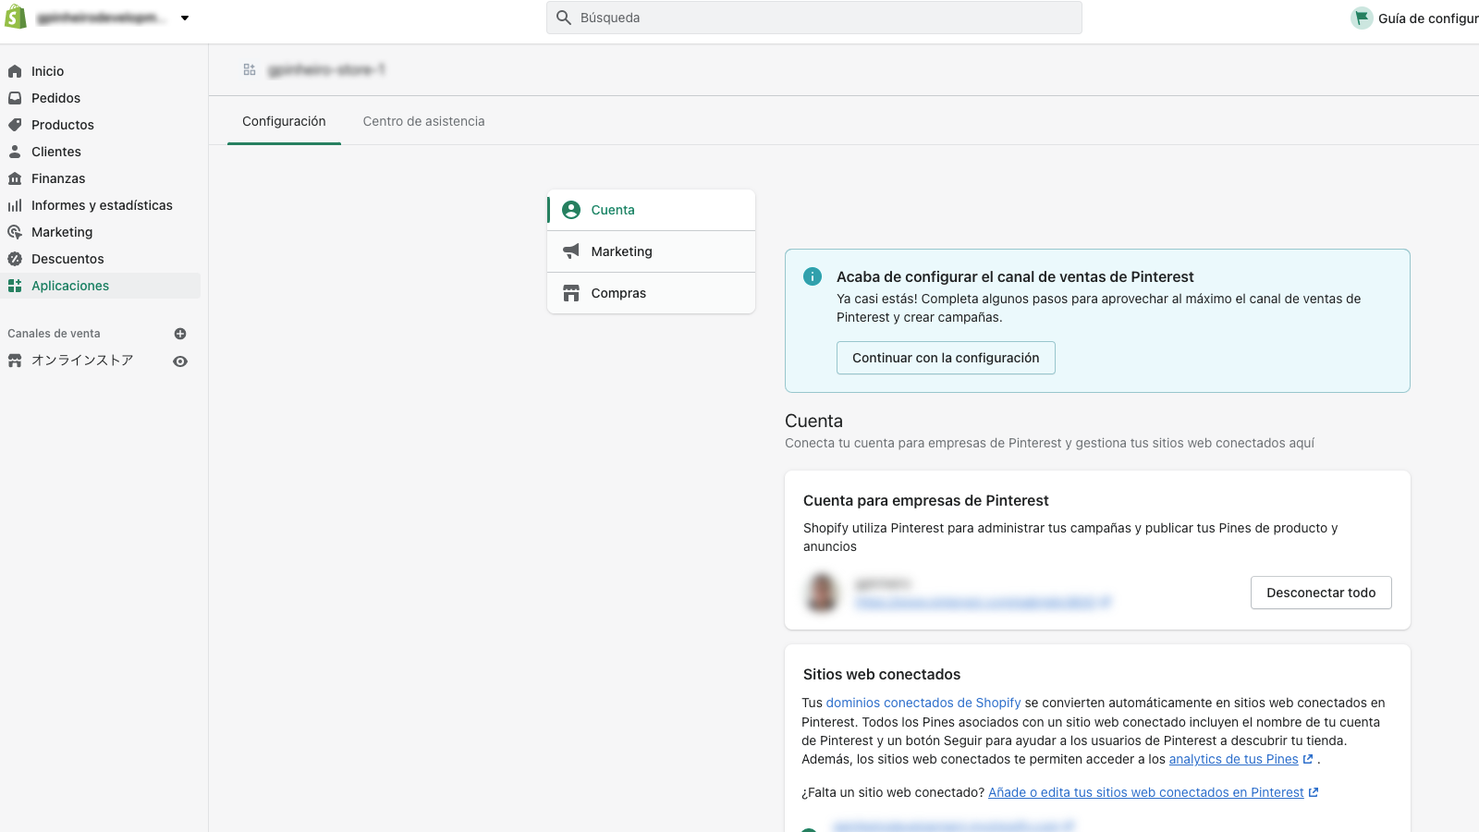Click the Canales de venta heading

(54, 334)
